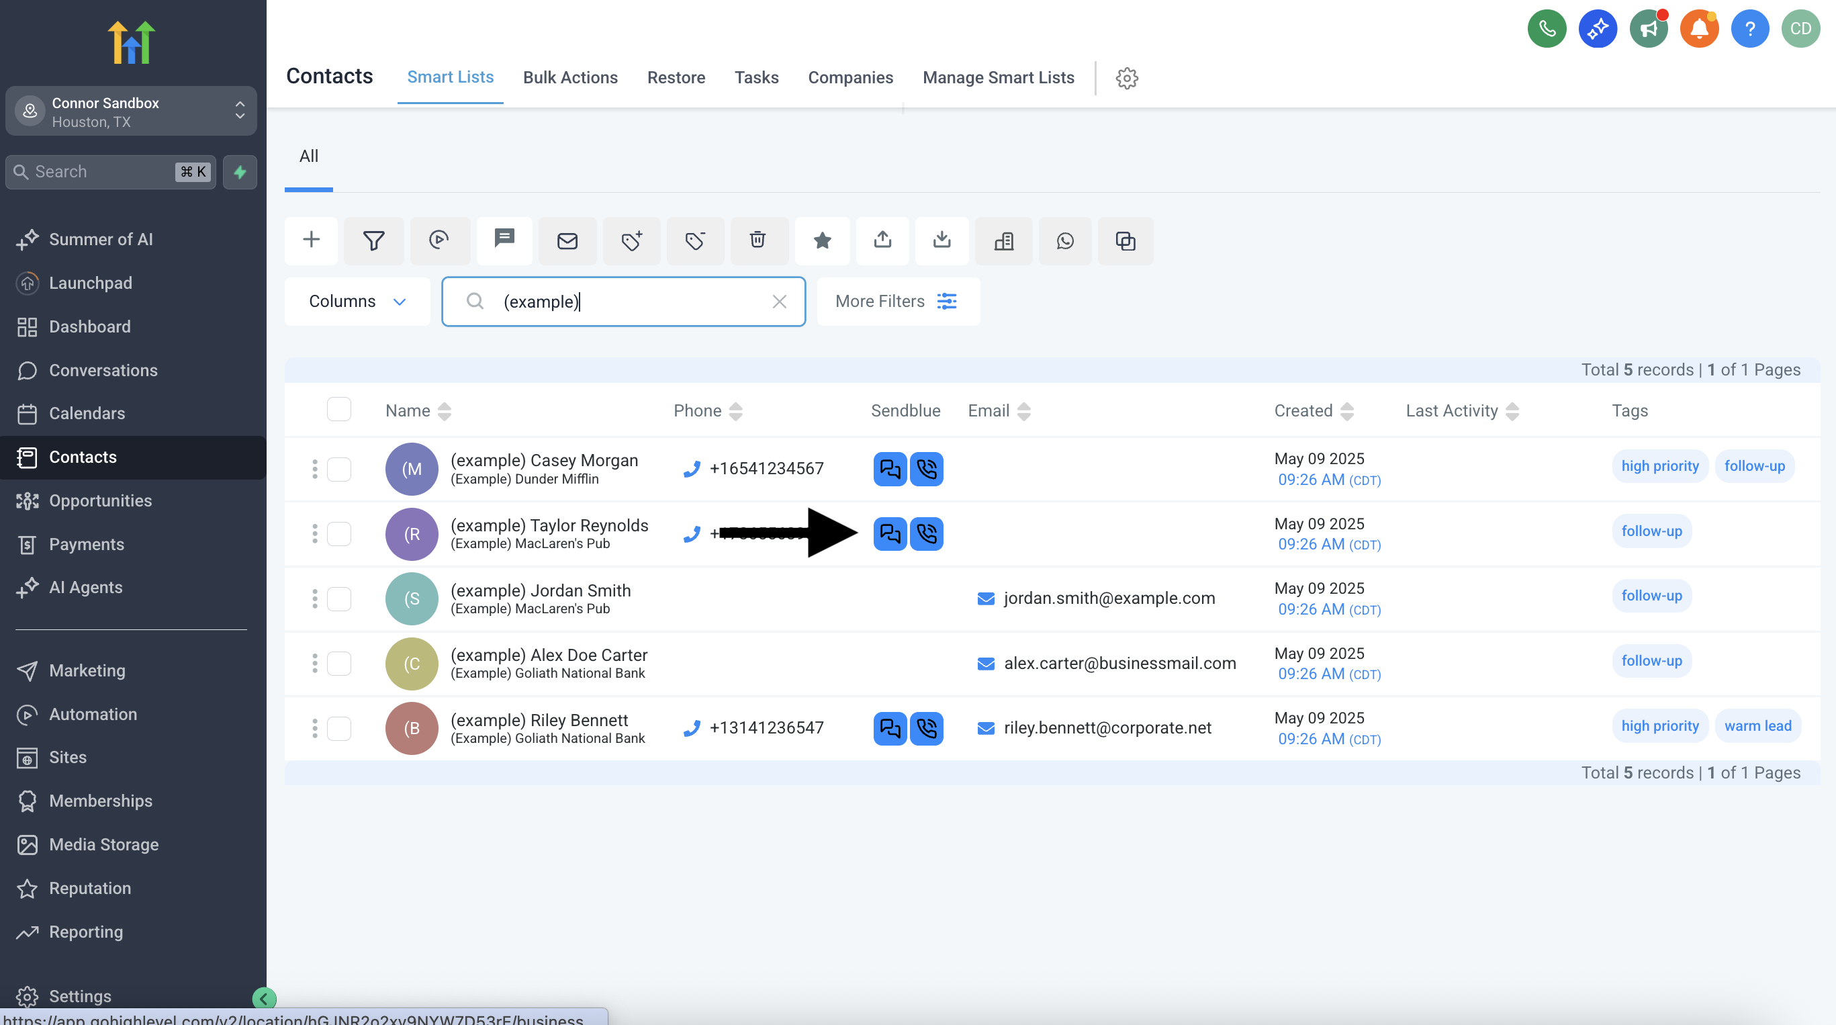
Task: Click the warm lead tag
Action: tap(1757, 725)
